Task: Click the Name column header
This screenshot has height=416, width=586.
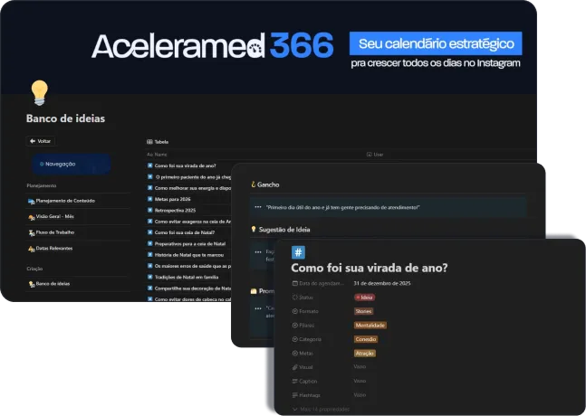Action: [x=157, y=155]
